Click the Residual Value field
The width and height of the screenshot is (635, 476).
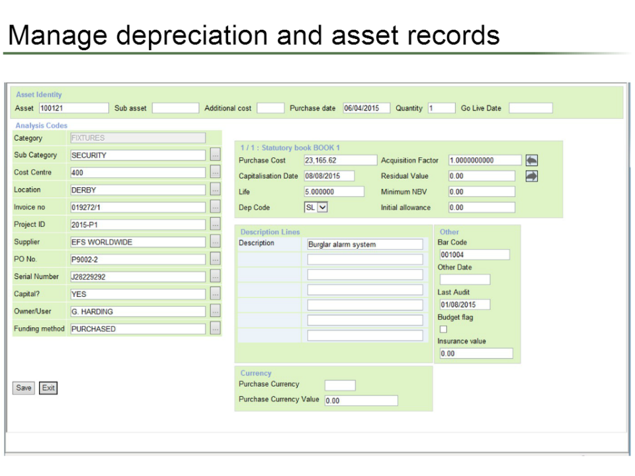482,176
